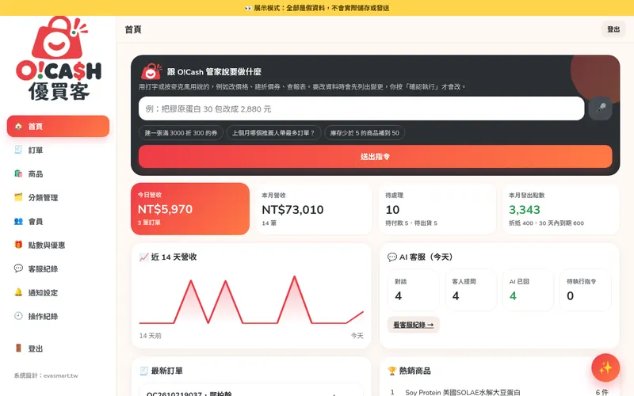Click the speech bubble icon beside 客服紀錄
Viewport: 634px width, 396px height.
tap(18, 268)
